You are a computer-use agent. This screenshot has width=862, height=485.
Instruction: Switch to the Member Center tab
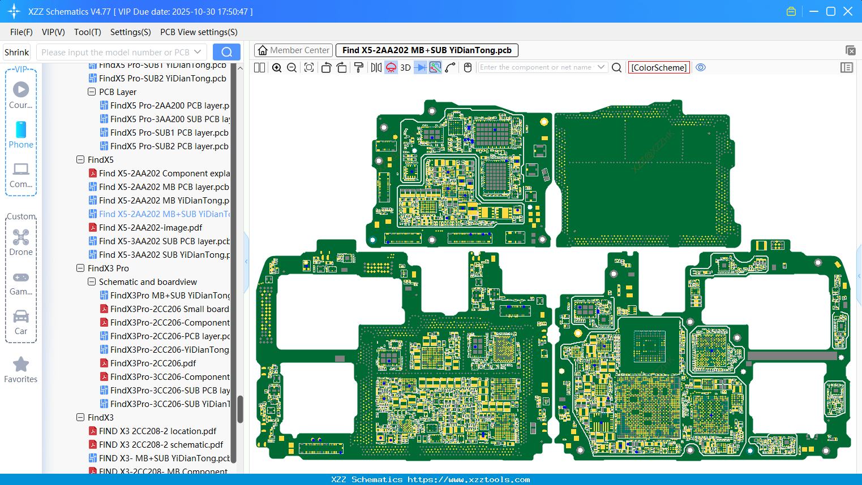tap(294, 50)
